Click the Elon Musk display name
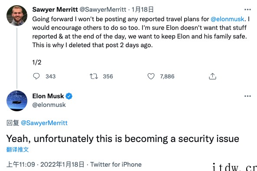 point(48,96)
